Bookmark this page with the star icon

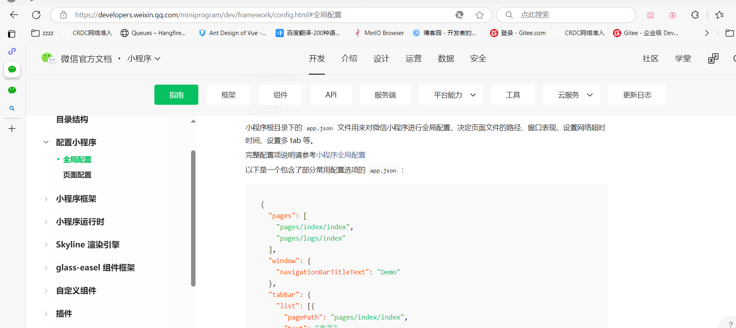pos(480,15)
